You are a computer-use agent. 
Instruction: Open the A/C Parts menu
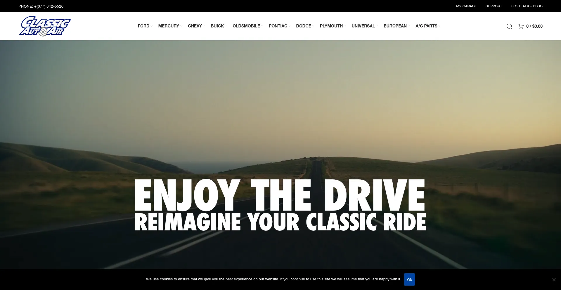click(426, 26)
